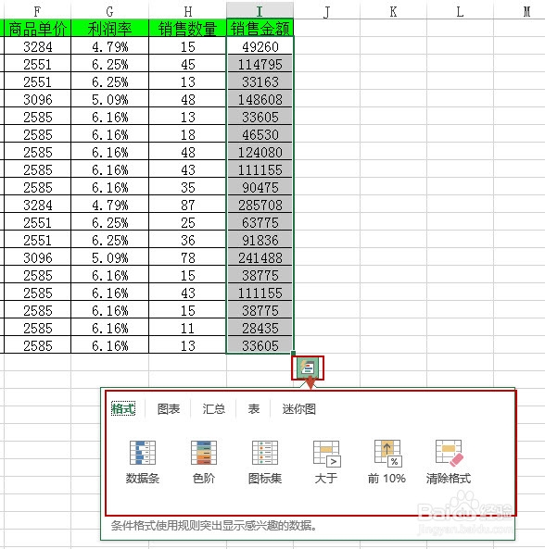
Task: Select cell with value 33163
Action: (260, 81)
